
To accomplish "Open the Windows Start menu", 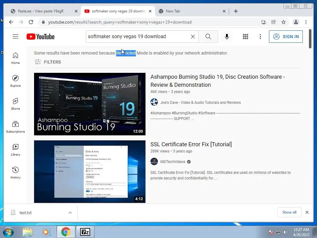I will point(8,232).
